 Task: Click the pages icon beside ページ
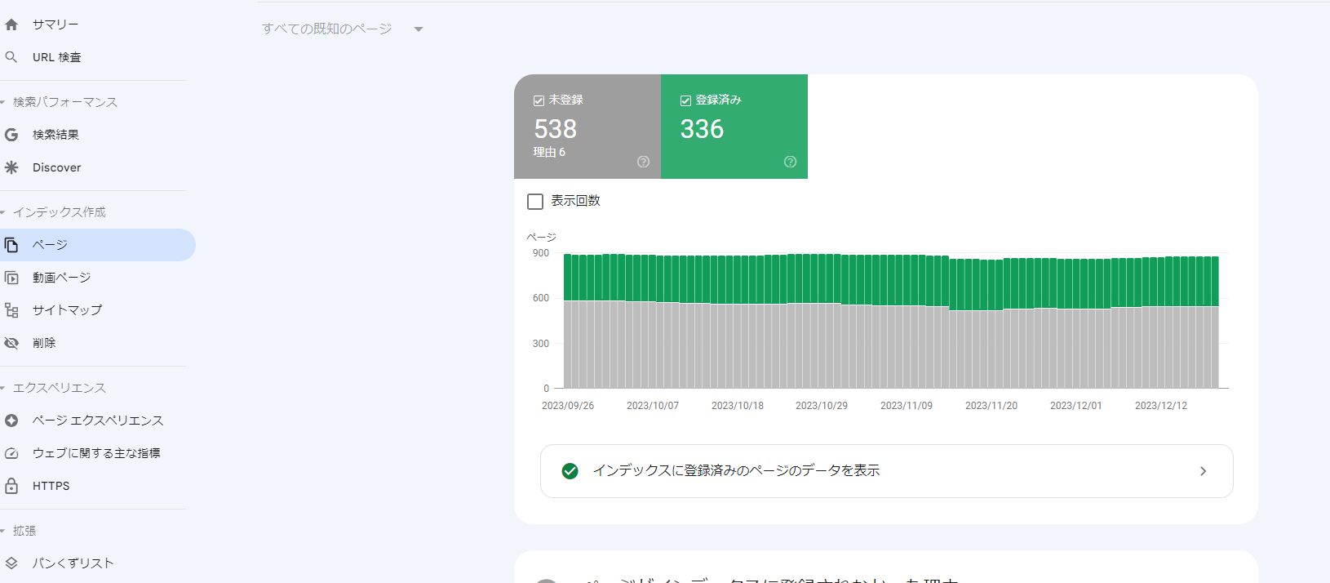[x=11, y=245]
